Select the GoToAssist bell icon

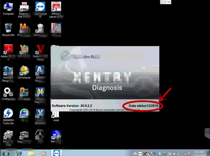pyautogui.click(x=24, y=72)
